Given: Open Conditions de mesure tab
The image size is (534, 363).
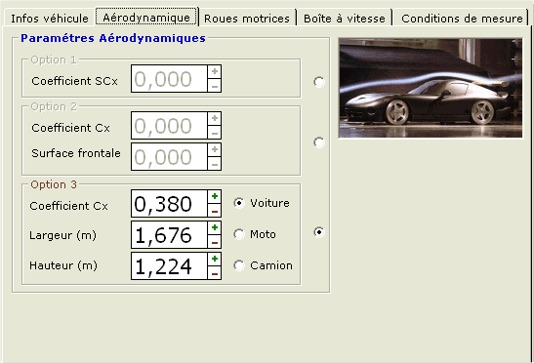Looking at the screenshot, I should click(462, 19).
